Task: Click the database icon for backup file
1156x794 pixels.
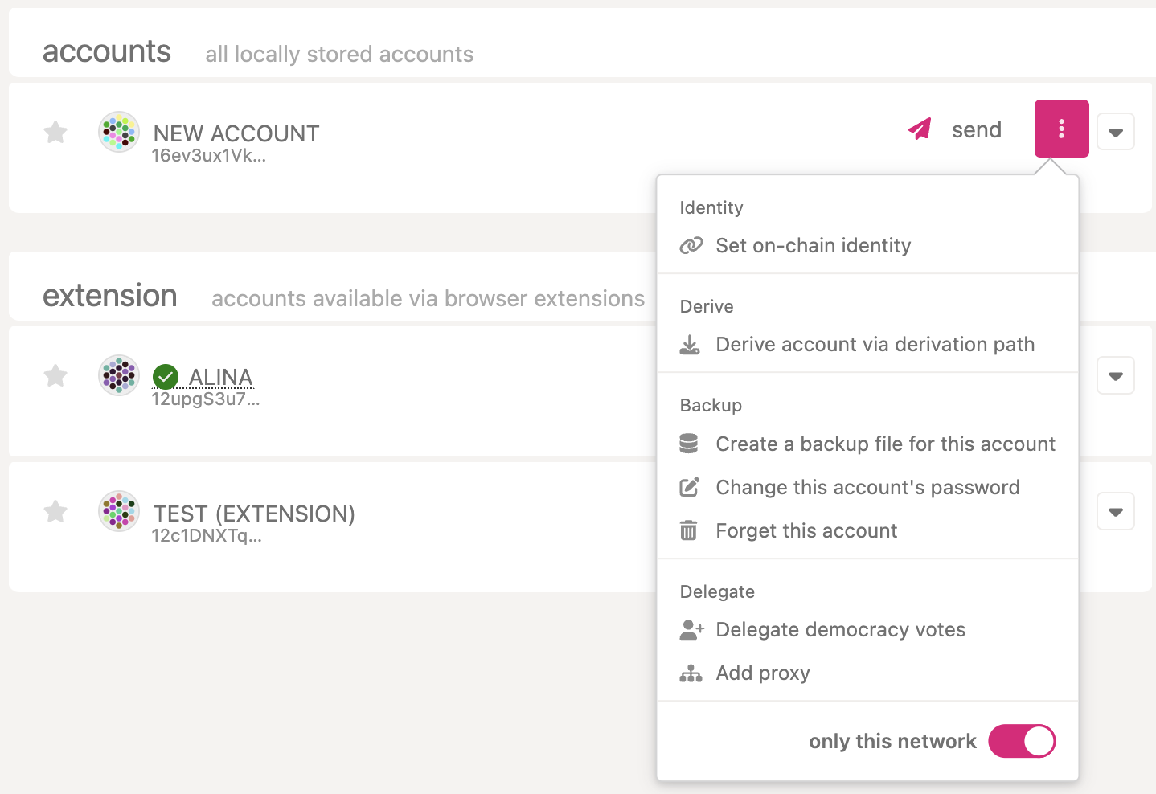Action: point(689,444)
